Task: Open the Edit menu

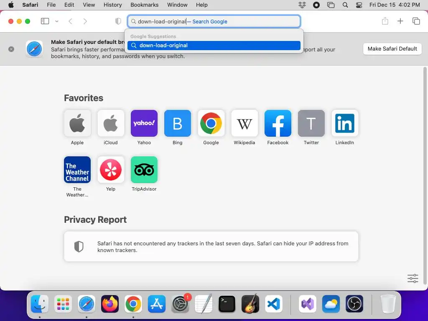Action: pyautogui.click(x=69, y=5)
